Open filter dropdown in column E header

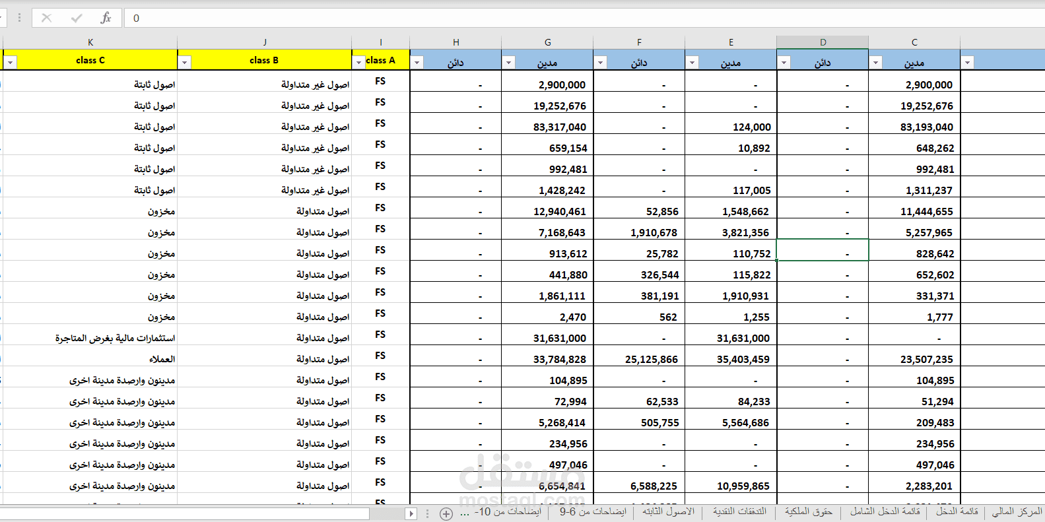[x=692, y=63]
